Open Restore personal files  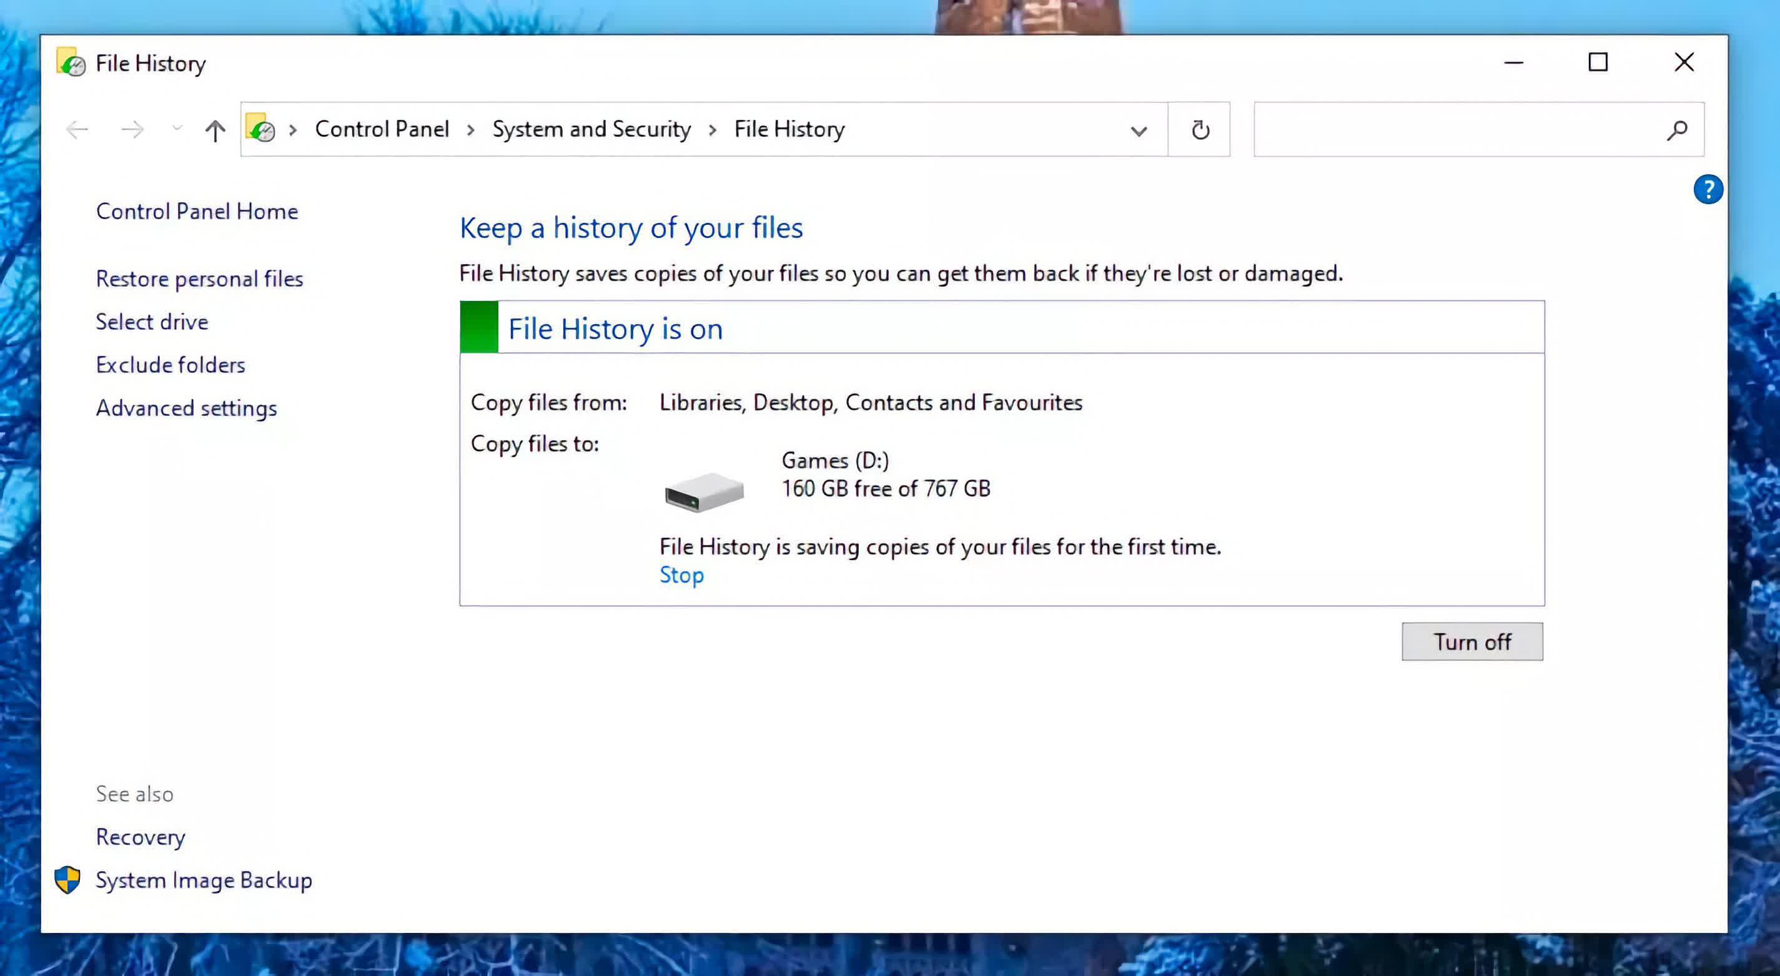click(x=200, y=279)
